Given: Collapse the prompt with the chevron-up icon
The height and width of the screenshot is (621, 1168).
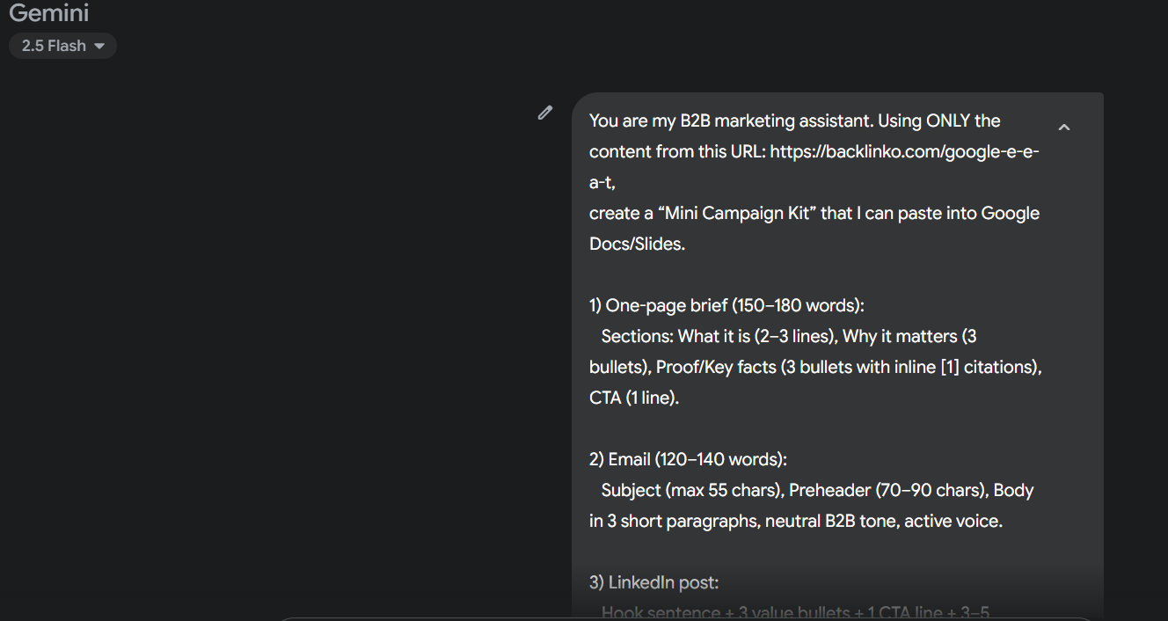Looking at the screenshot, I should pos(1063,128).
